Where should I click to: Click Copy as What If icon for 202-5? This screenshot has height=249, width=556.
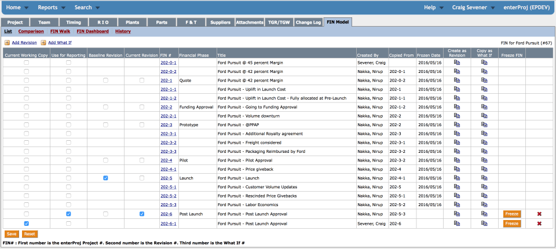tap(484, 178)
